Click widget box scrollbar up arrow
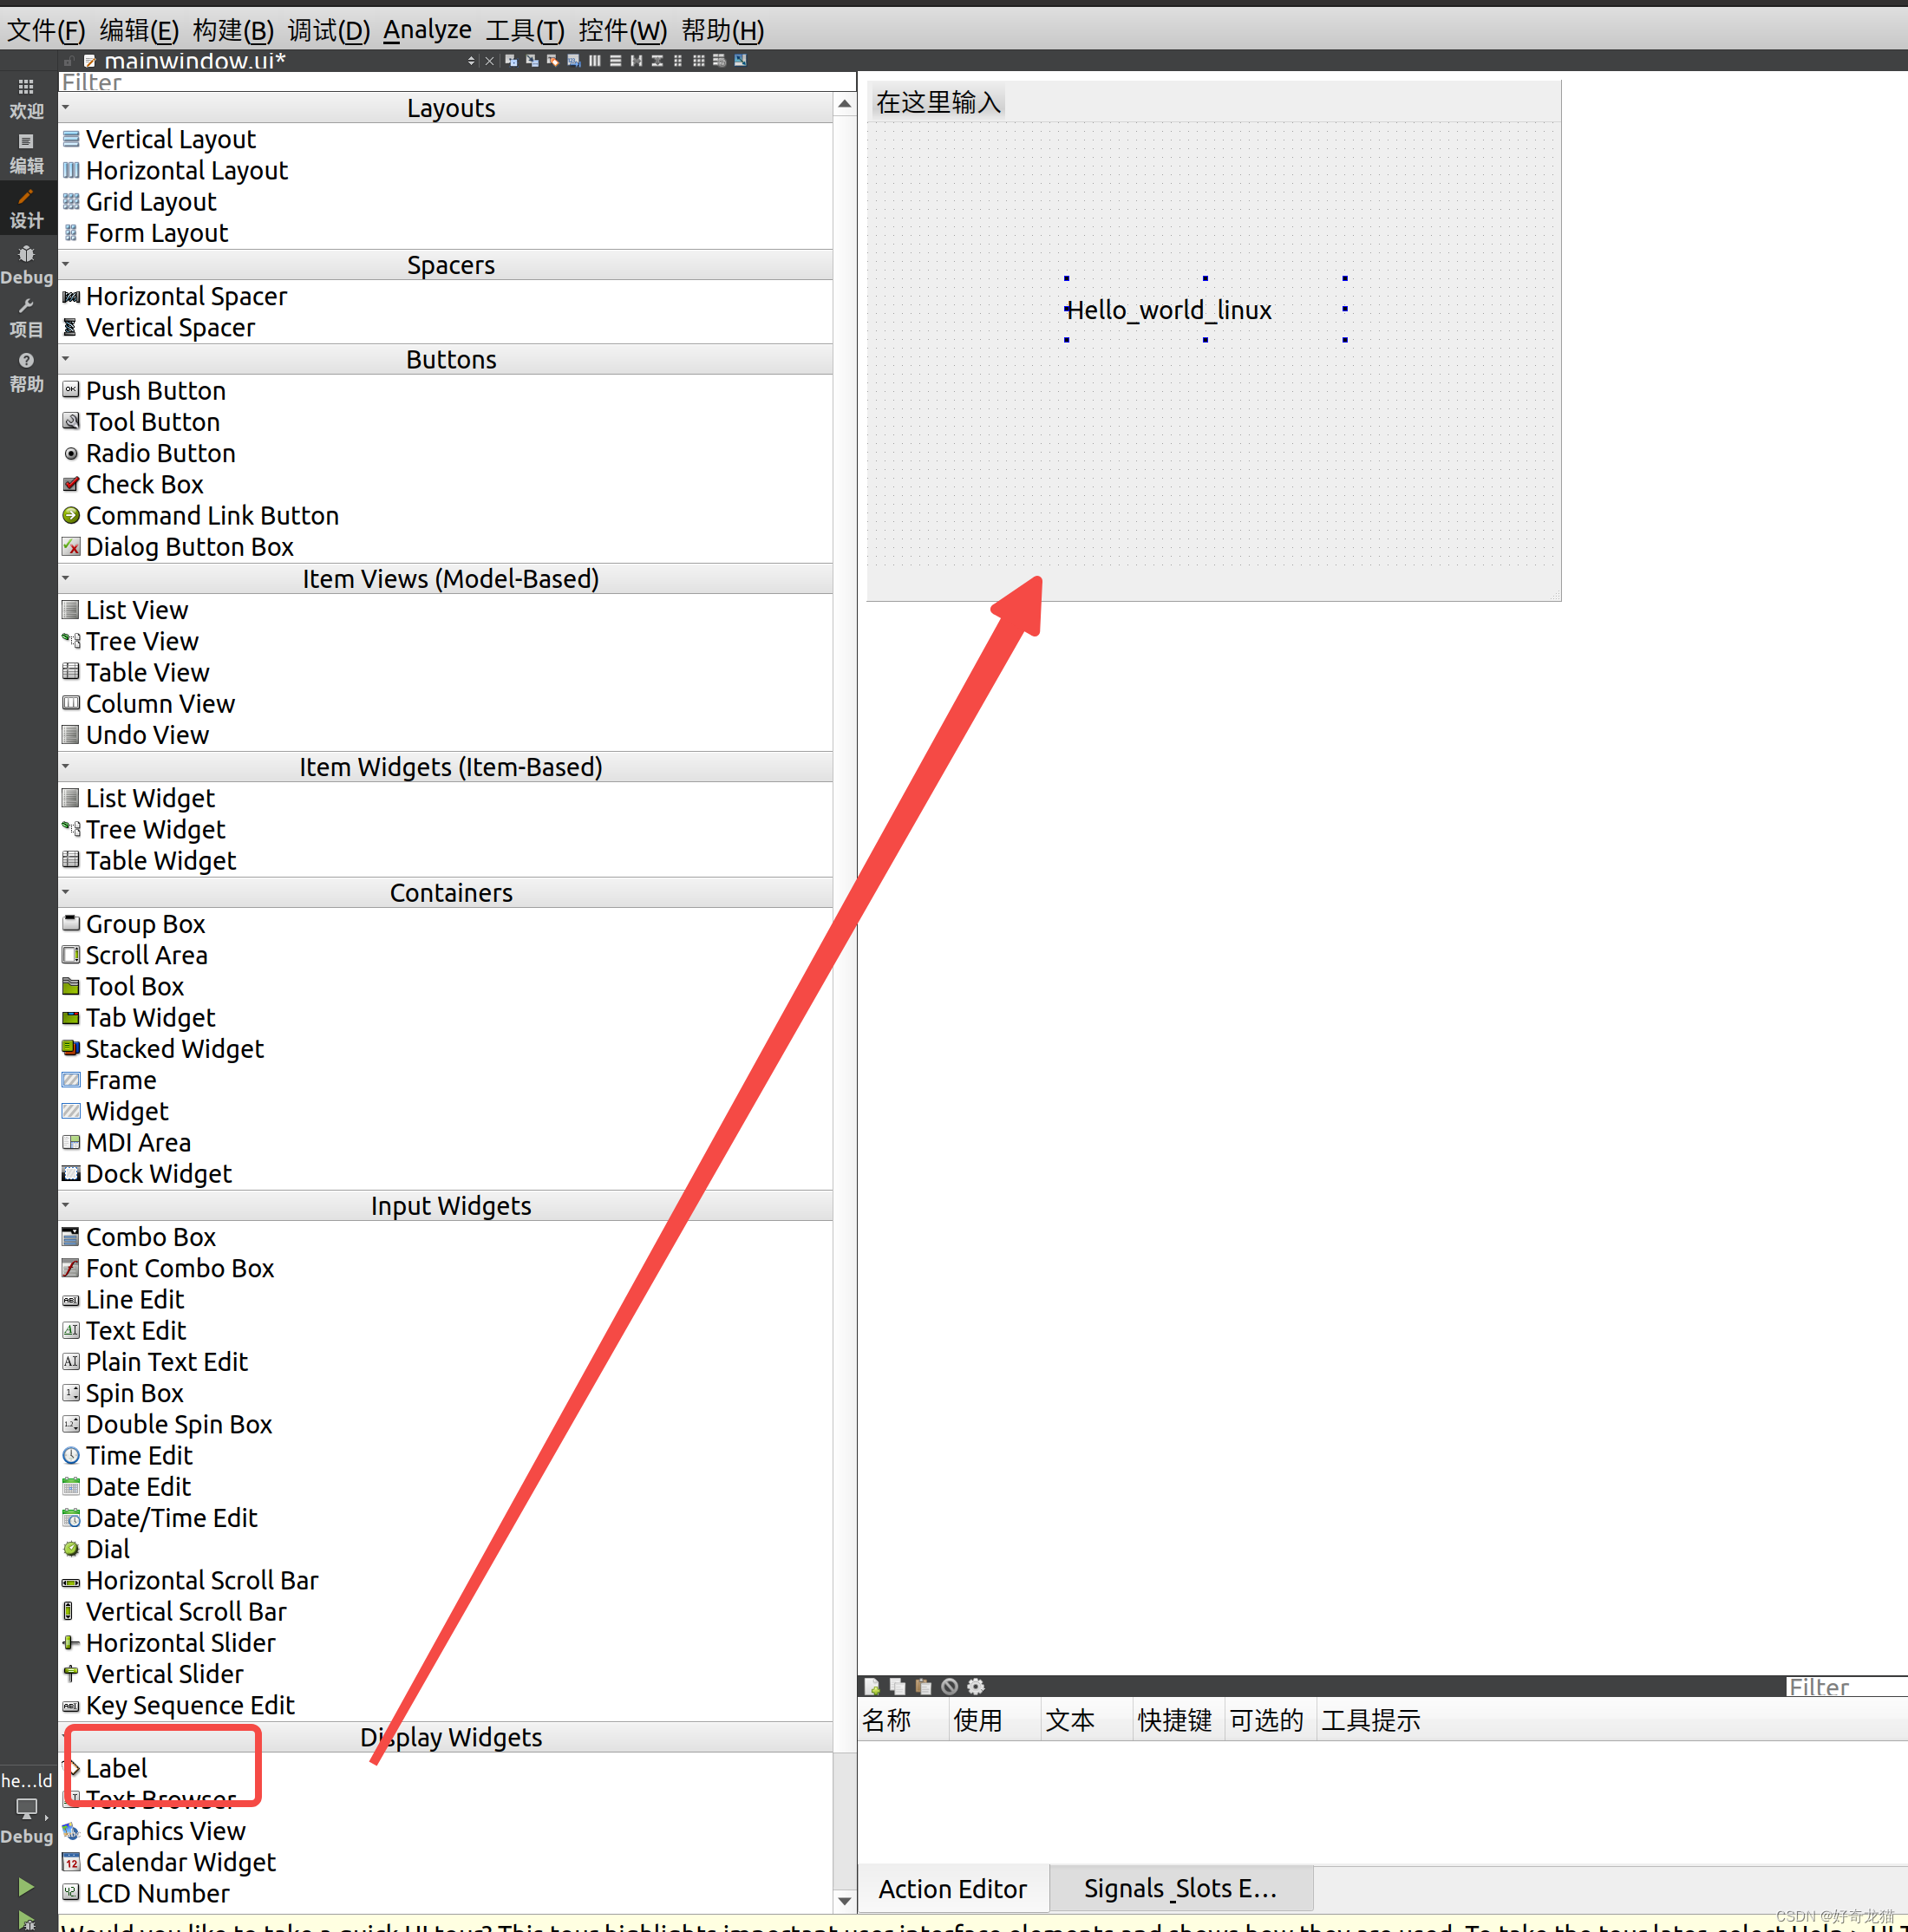Viewport: 1908px width, 1932px height. [845, 104]
